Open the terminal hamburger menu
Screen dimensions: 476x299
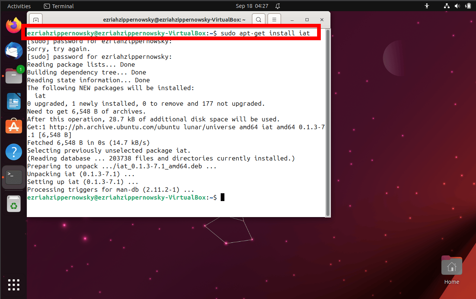click(274, 19)
